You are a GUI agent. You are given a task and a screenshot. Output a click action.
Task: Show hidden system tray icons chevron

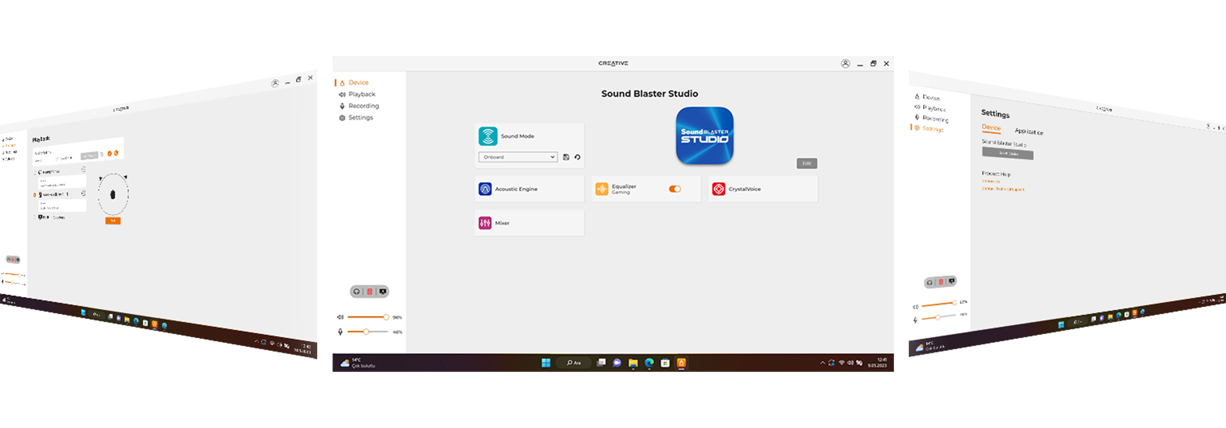coord(822,363)
